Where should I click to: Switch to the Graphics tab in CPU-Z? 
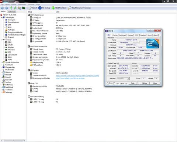(x=143, y=35)
